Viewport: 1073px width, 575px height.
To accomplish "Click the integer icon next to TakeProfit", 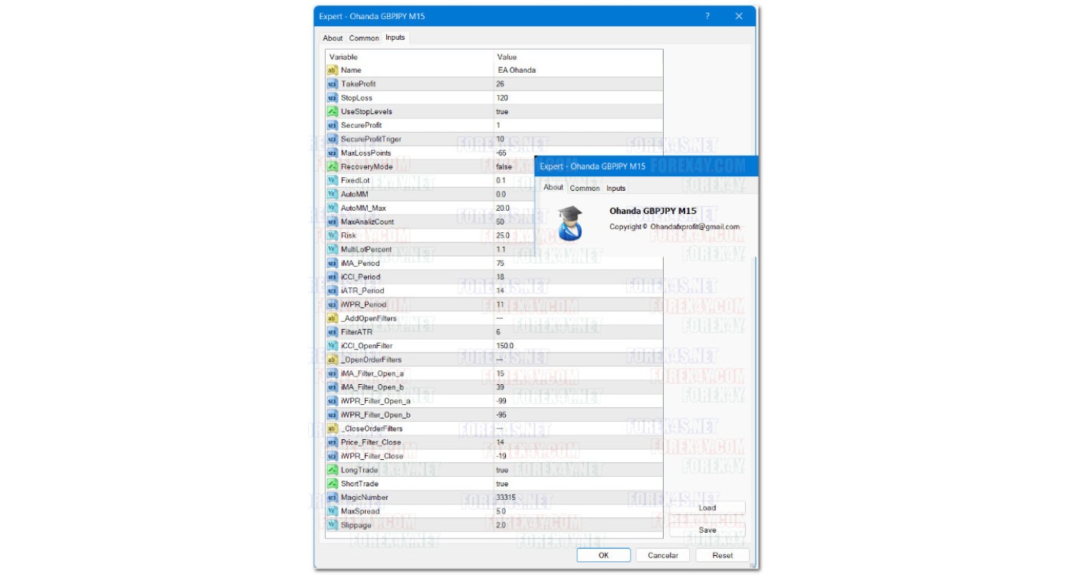I will [x=332, y=84].
